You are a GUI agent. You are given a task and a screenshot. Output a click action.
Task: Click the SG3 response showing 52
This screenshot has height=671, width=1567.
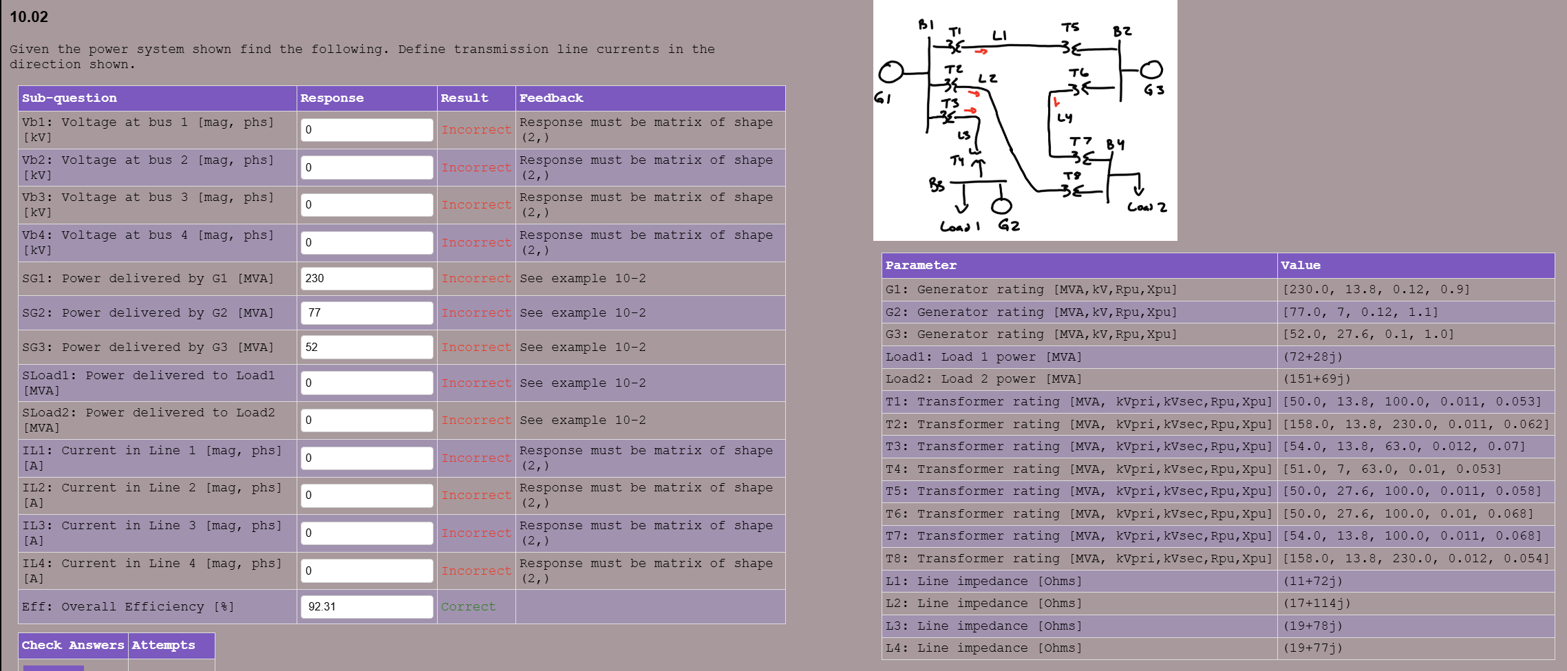(x=367, y=347)
